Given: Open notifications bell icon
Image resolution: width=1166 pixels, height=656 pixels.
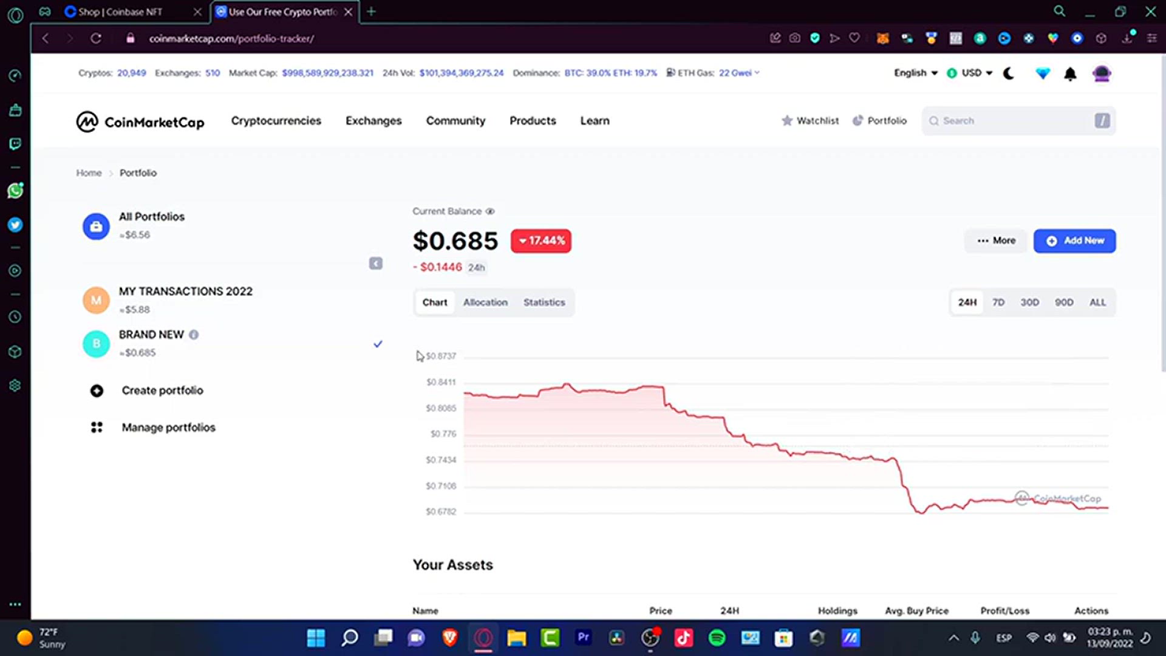Looking at the screenshot, I should pos(1070,74).
